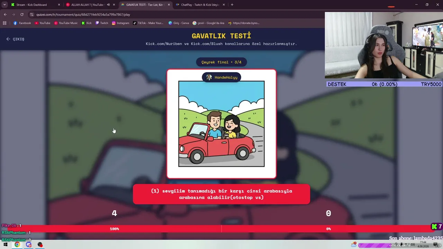Restore down the Chrome window
This screenshot has height=249, width=443.
coord(427,5)
